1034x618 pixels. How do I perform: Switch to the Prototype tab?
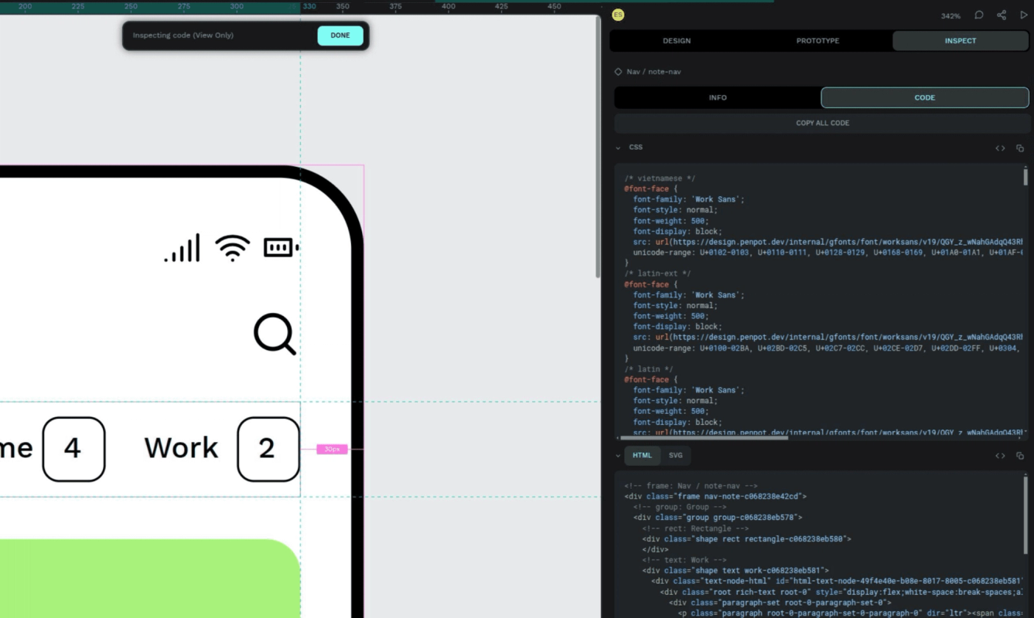tap(817, 41)
